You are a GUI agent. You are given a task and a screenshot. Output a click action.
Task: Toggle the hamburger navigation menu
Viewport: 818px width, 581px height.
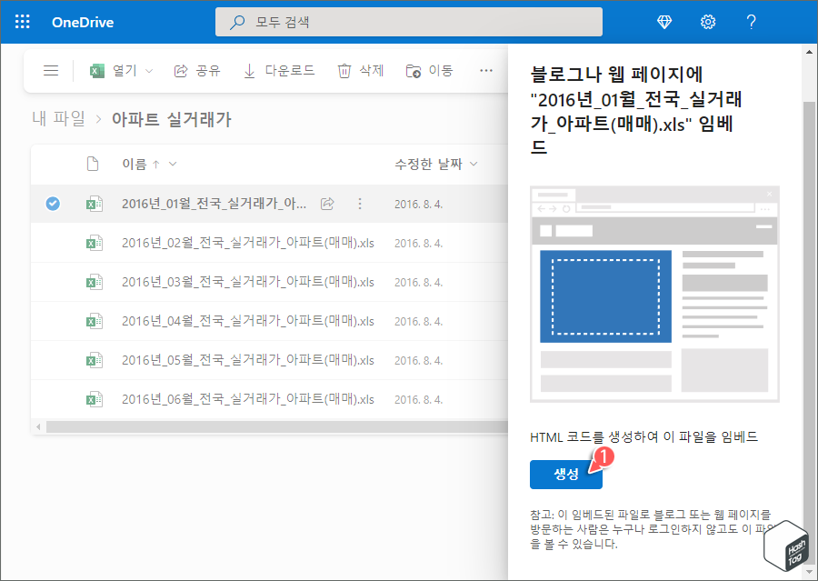pyautogui.click(x=51, y=71)
